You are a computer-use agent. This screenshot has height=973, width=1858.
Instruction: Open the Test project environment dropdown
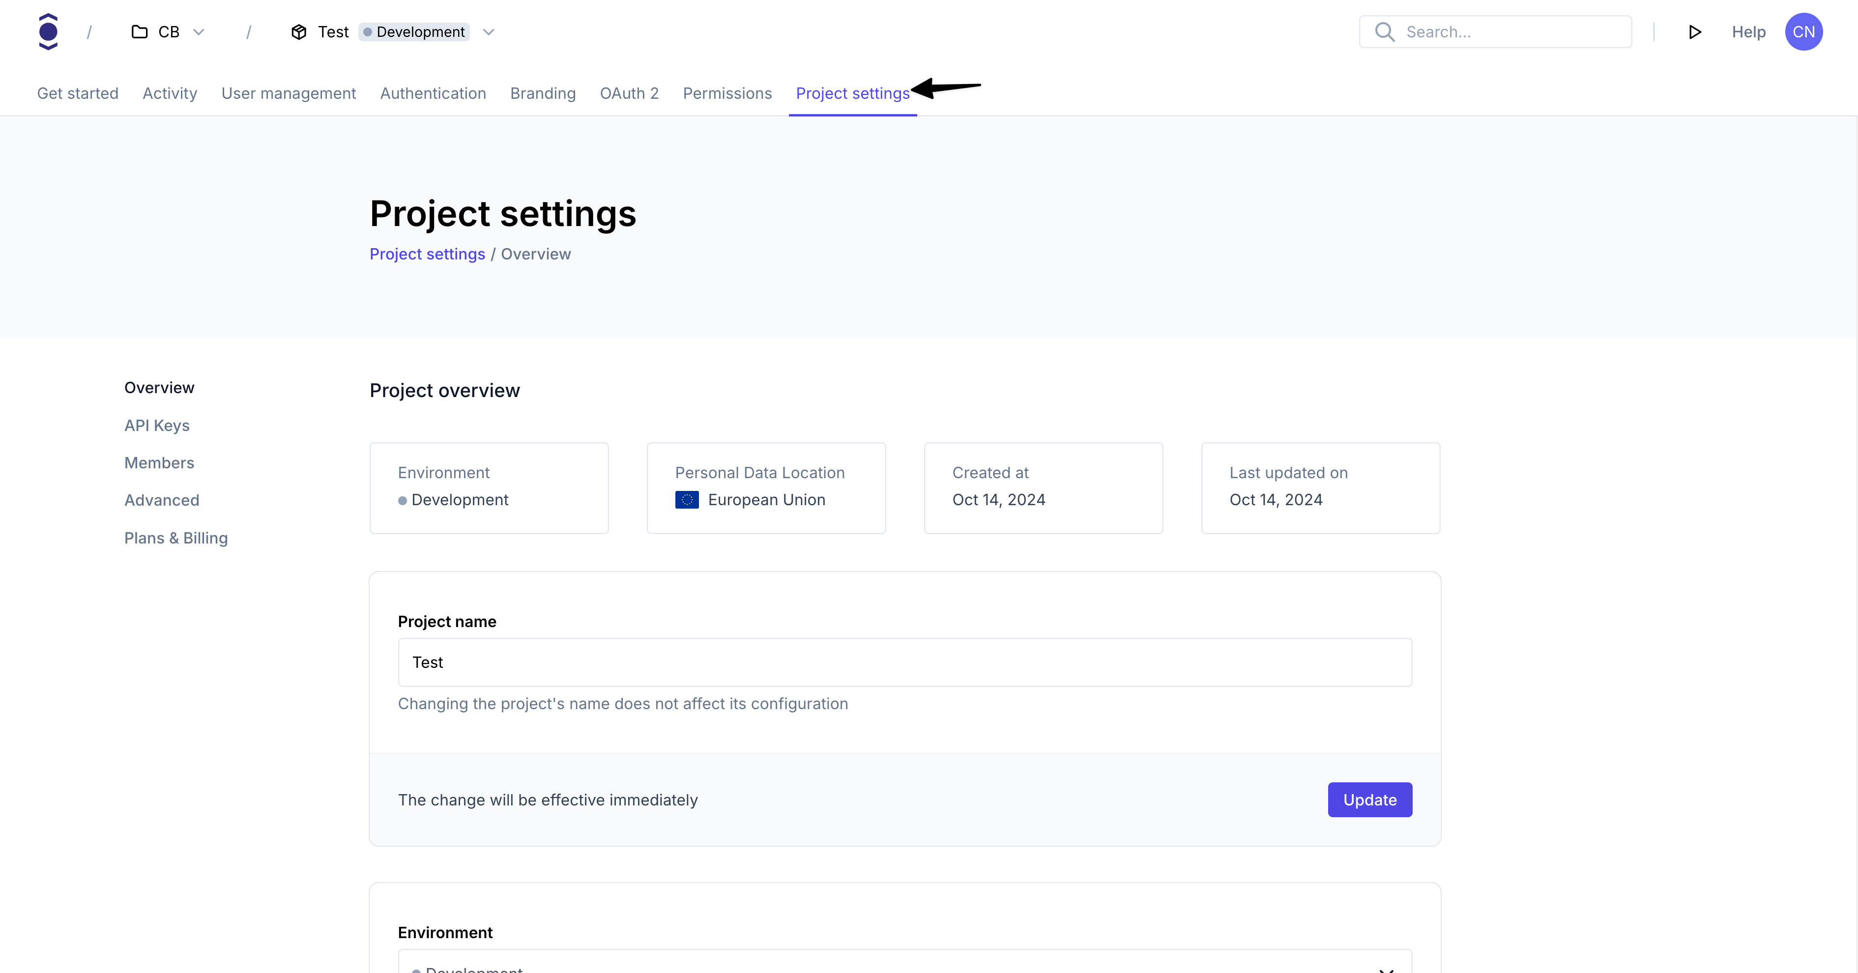pyautogui.click(x=489, y=32)
